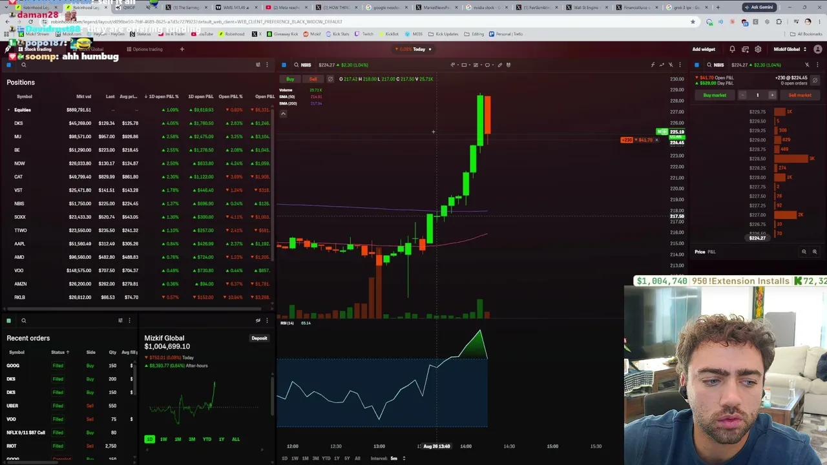This screenshot has height=465, width=827.
Task: Open Positions widget three-dot menu
Action: tap(267, 65)
